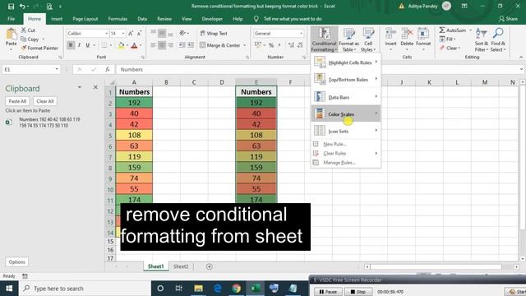
Task: Click the Insert cells icon
Action: point(390,34)
